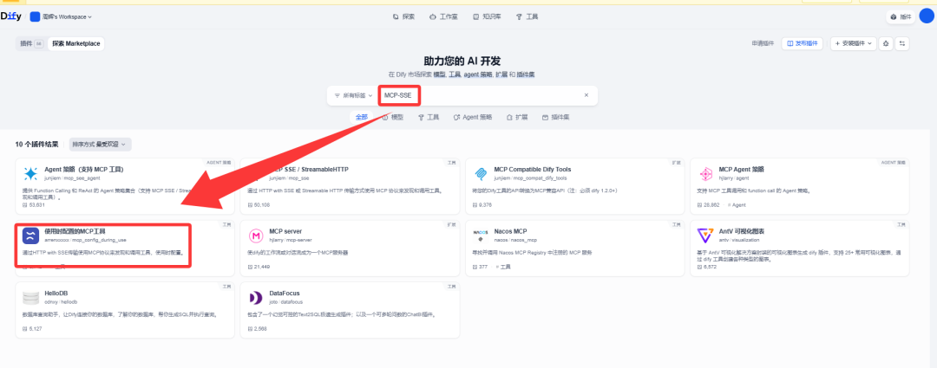Filter results by the 模型 category
Image resolution: width=937 pixels, height=368 pixels.
point(393,118)
